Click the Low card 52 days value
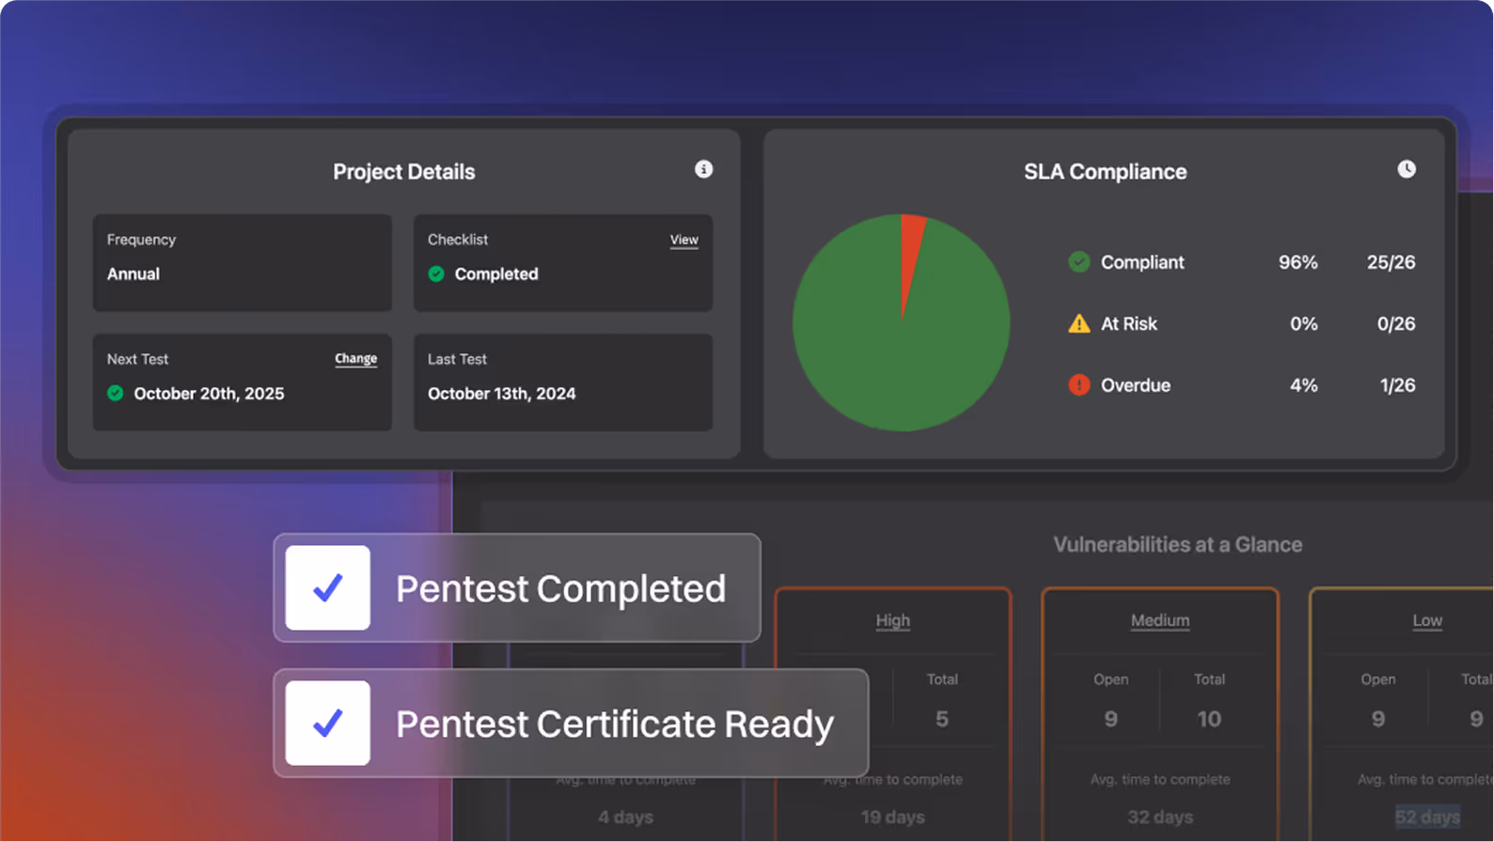 pos(1427,818)
